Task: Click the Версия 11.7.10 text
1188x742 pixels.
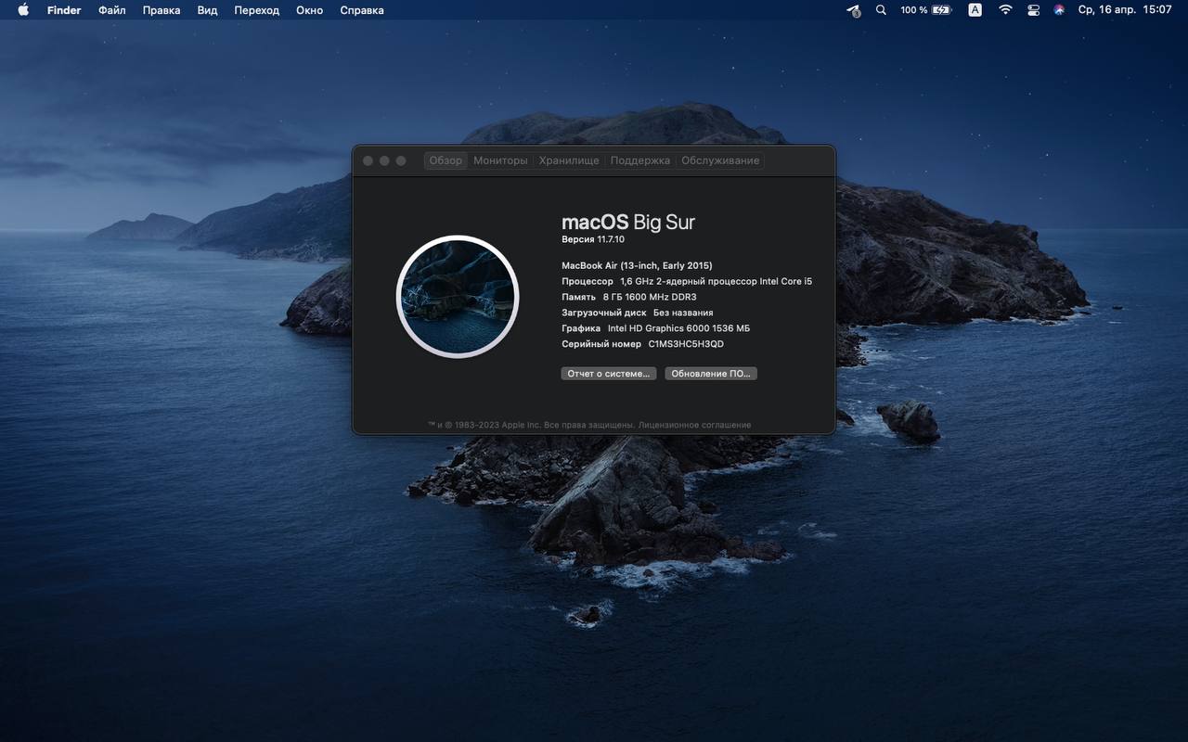Action: tap(593, 239)
